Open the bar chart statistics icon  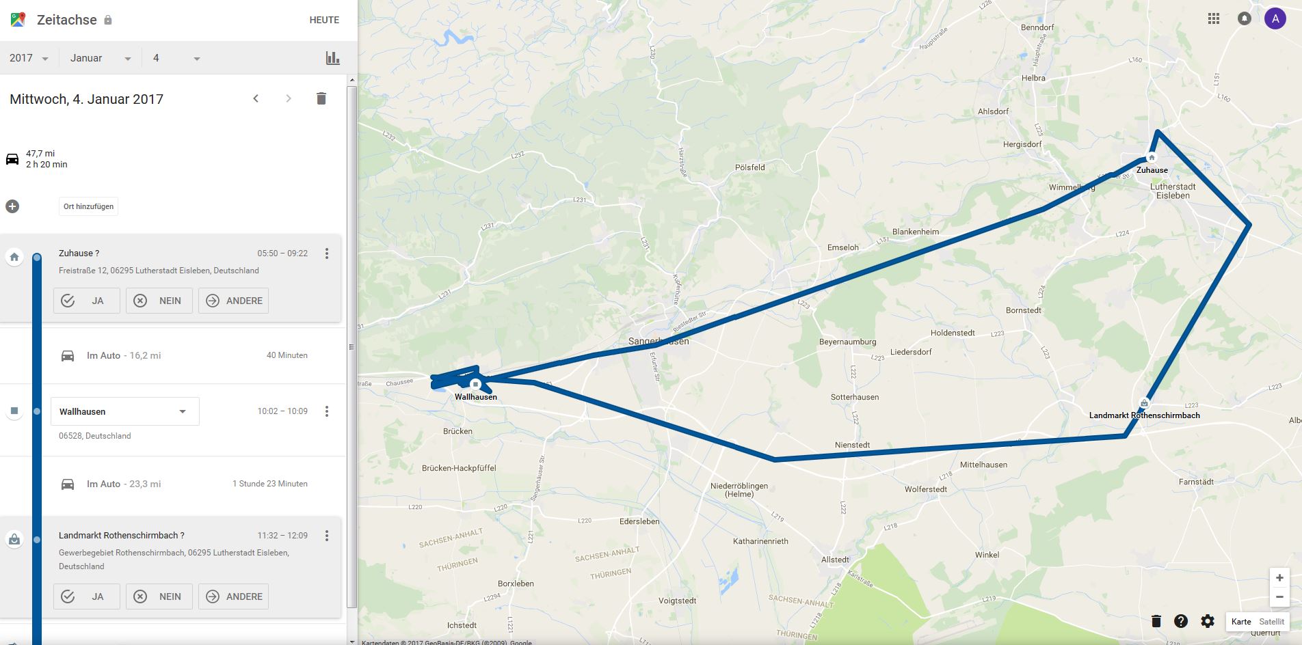pyautogui.click(x=333, y=58)
